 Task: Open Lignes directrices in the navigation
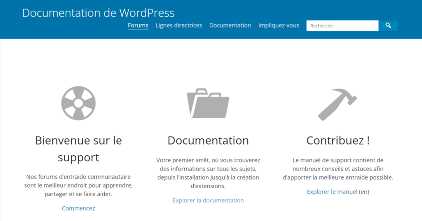pyautogui.click(x=179, y=25)
